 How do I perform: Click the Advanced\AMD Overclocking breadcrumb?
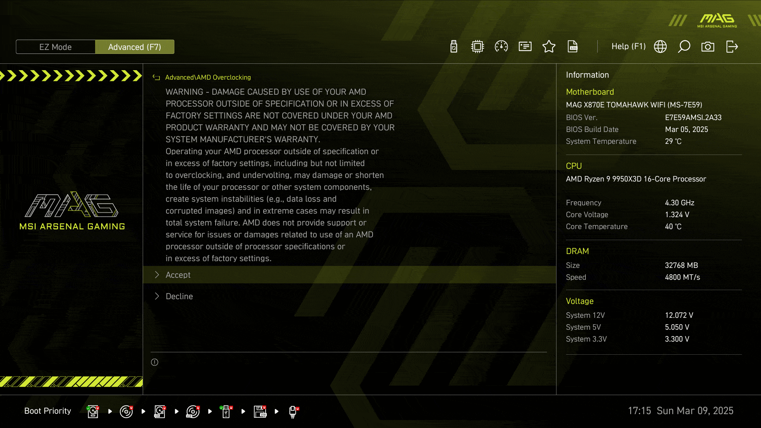208,78
